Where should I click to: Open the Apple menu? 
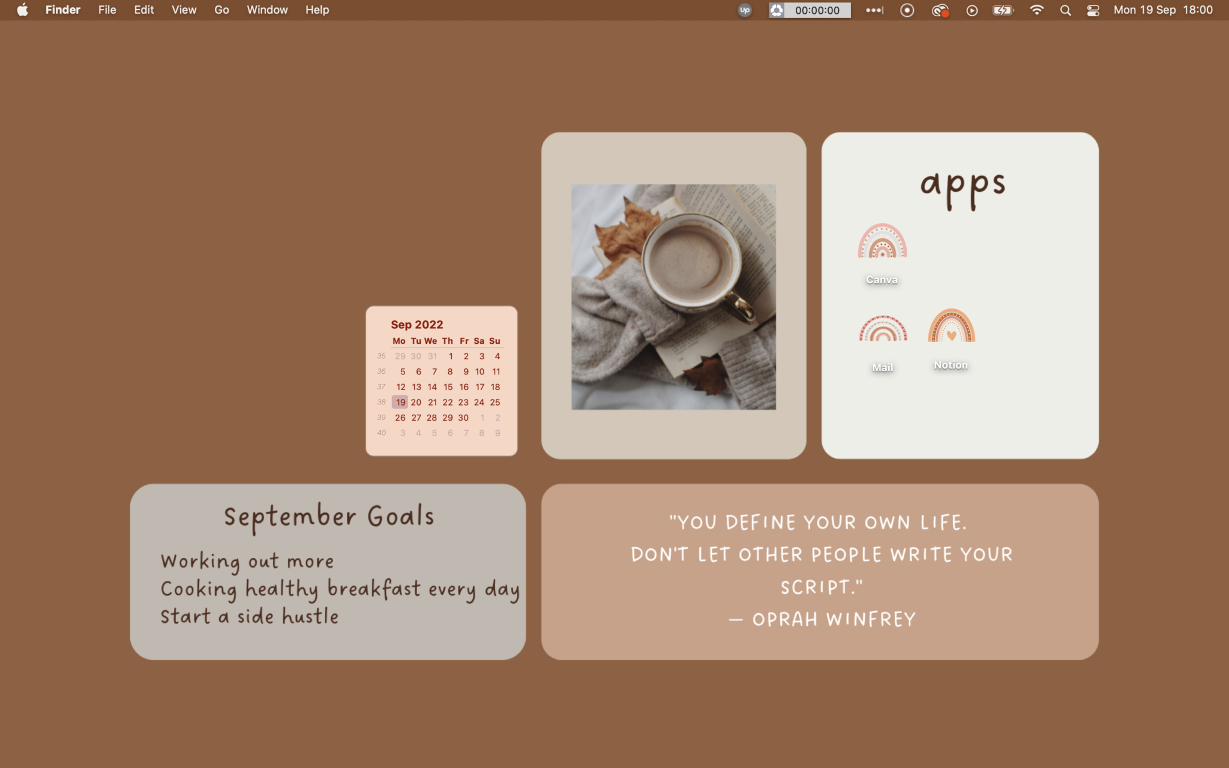22,10
